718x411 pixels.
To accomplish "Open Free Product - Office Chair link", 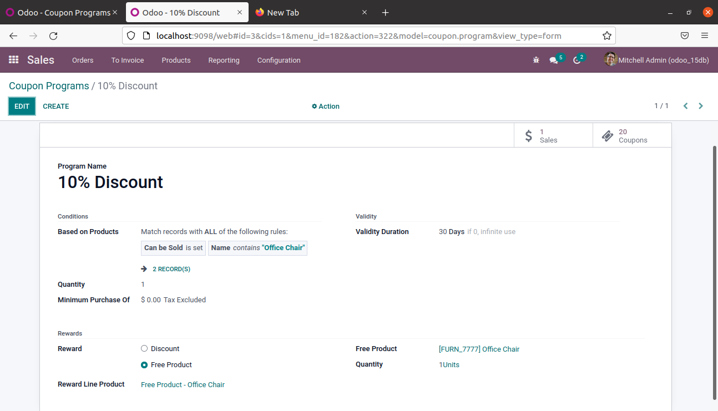I will 183,384.
